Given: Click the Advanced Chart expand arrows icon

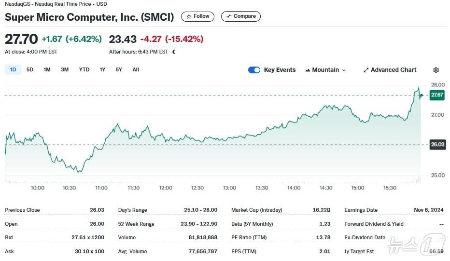Looking at the screenshot, I should (x=366, y=70).
